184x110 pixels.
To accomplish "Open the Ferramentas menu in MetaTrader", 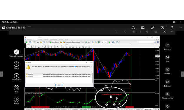I will (54, 40).
